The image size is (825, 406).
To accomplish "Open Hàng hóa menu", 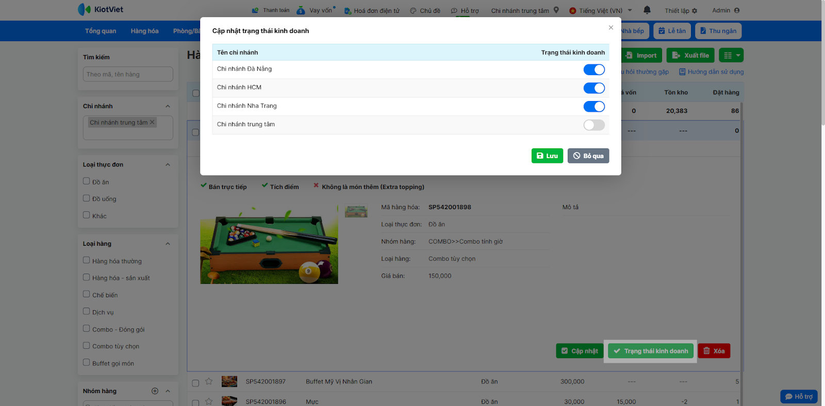I will (144, 31).
